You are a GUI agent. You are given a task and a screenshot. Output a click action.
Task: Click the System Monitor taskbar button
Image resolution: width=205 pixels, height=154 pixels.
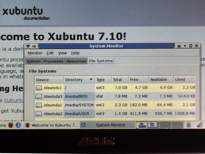click(107, 125)
